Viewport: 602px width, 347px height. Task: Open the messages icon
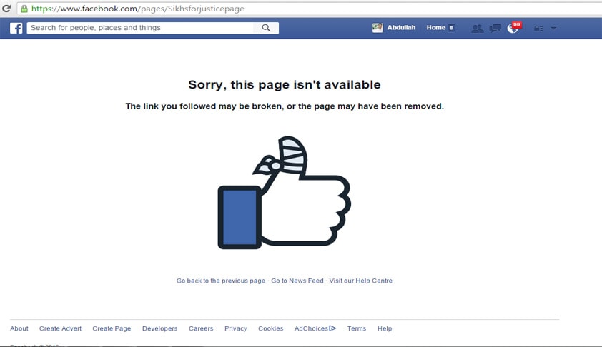coord(495,28)
